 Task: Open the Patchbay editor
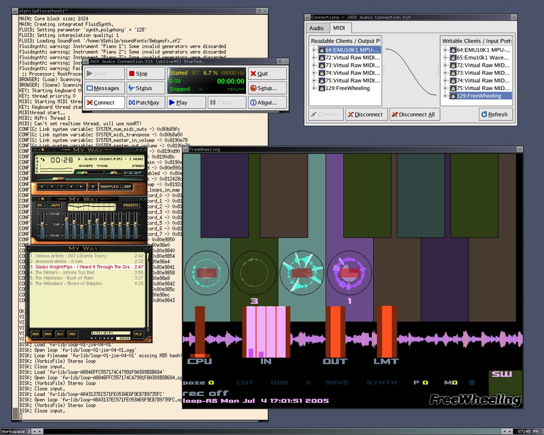pyautogui.click(x=144, y=103)
